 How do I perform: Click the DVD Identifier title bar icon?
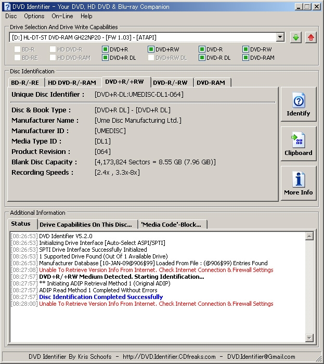(7, 6)
